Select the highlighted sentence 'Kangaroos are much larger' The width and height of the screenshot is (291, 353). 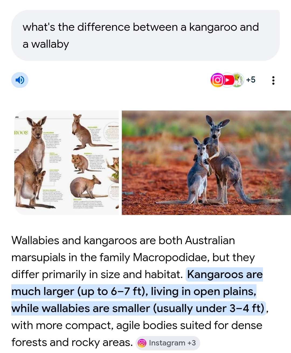tap(137, 291)
